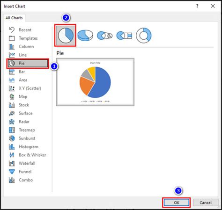The height and width of the screenshot is (210, 222).
Task: Choose the Bar label in list
Action: point(22,72)
